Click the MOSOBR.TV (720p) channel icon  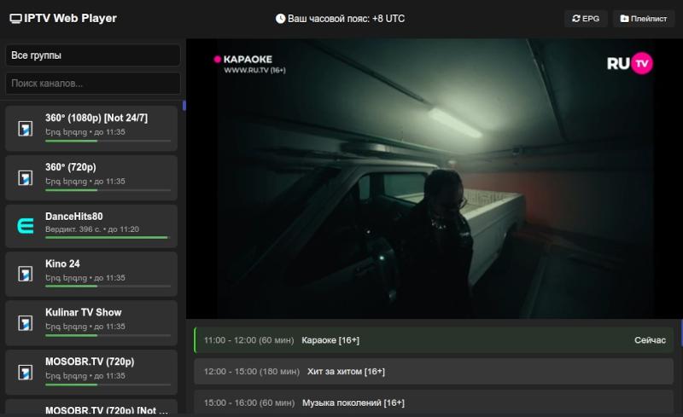click(x=26, y=372)
